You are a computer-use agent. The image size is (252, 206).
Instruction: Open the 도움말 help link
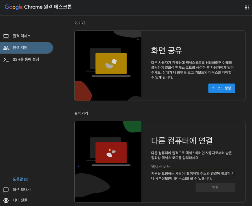coord(20,179)
